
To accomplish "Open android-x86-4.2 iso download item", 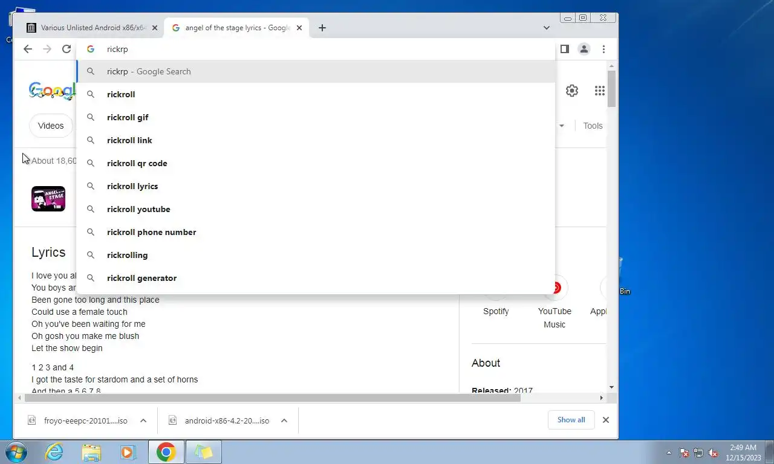I will pos(220,420).
